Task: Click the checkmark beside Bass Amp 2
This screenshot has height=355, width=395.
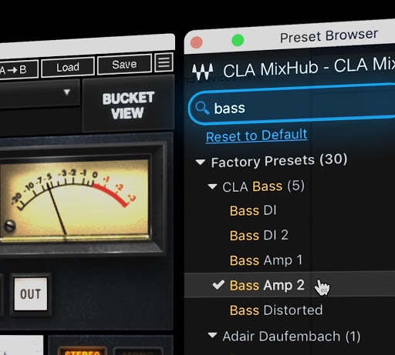Action: click(218, 284)
